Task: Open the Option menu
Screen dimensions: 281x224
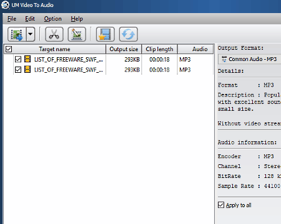Action: 52,19
